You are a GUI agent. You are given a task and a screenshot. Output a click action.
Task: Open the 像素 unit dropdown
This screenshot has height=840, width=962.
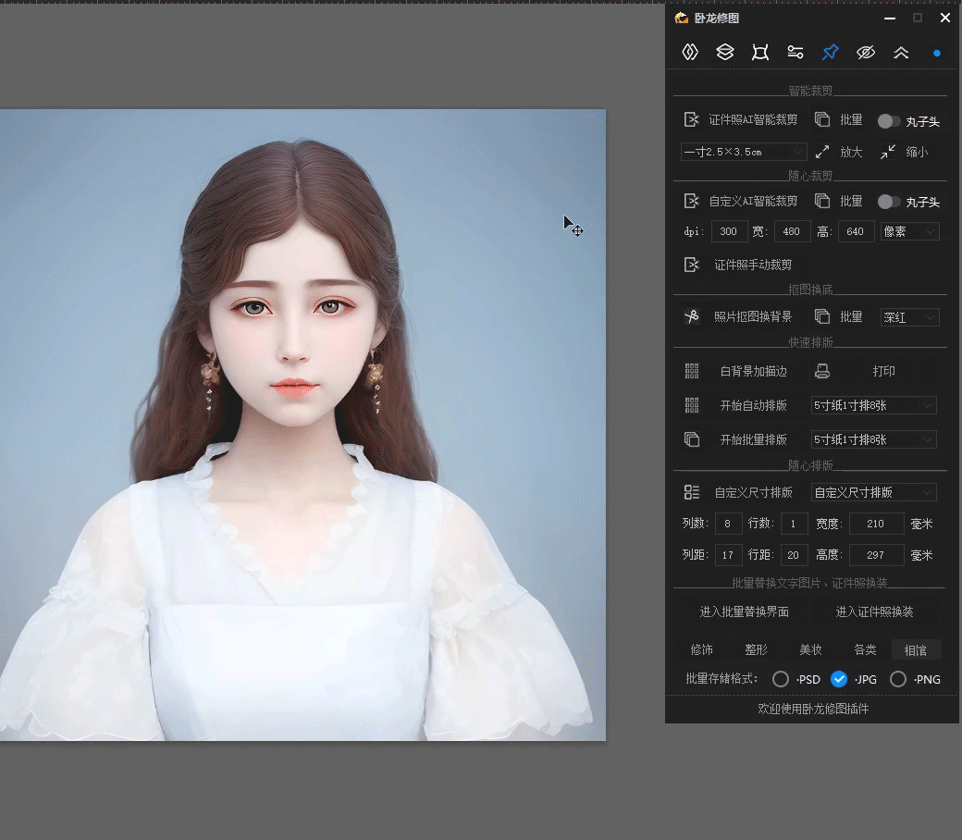(x=909, y=231)
